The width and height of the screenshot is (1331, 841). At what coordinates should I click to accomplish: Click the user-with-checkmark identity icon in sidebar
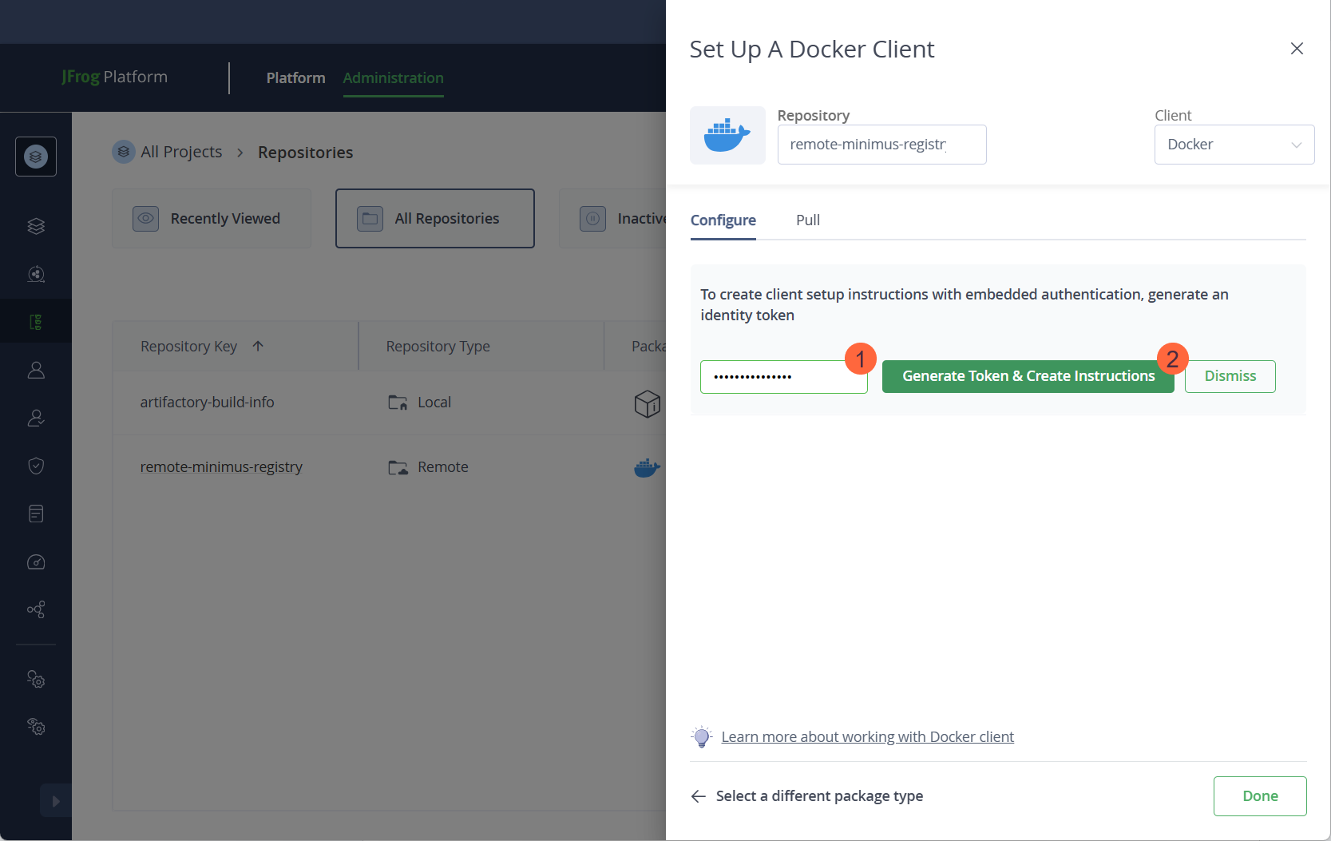click(35, 418)
